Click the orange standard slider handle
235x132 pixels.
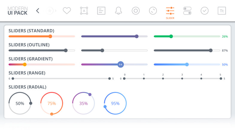(x=50, y=36)
